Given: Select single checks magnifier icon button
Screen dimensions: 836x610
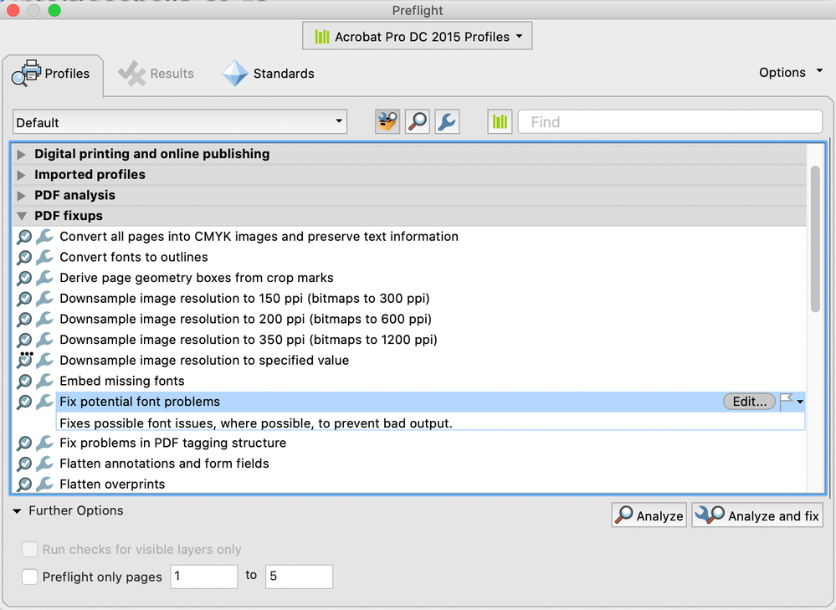Looking at the screenshot, I should pos(417,122).
